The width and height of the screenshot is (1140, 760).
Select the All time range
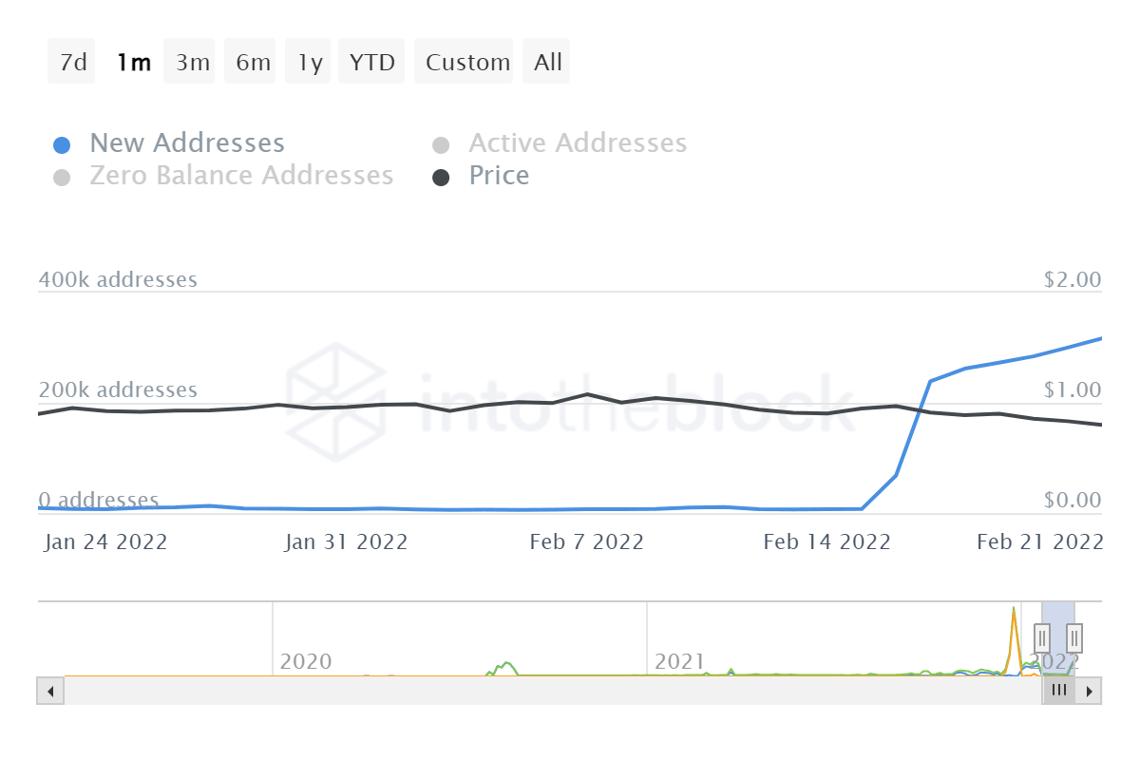[546, 61]
